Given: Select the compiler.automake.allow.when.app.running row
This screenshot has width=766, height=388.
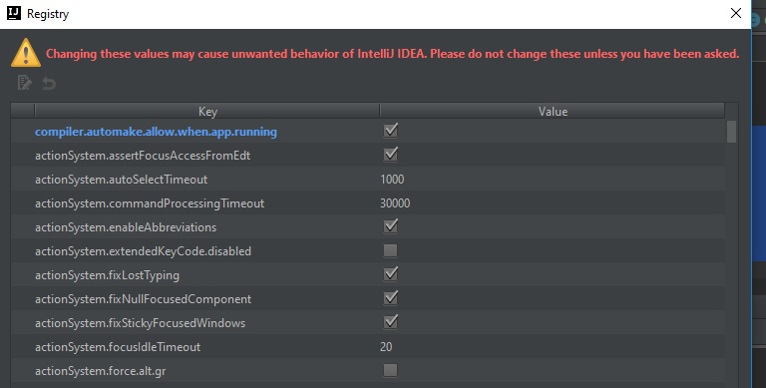Looking at the screenshot, I should [x=368, y=131].
